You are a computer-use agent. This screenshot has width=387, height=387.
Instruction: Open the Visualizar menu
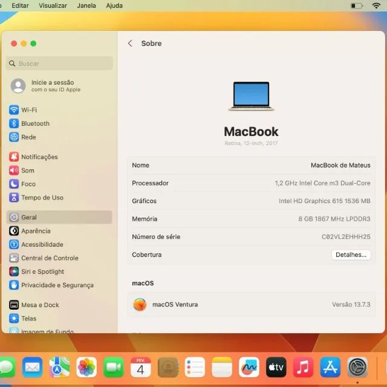53,5
